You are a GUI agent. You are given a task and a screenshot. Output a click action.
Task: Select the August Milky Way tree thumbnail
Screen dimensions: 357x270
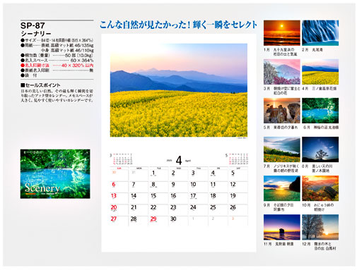320,149
